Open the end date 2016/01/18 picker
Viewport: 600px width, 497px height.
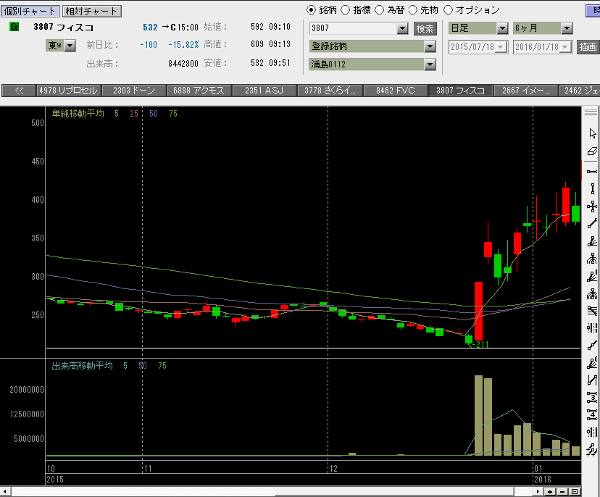pos(565,47)
